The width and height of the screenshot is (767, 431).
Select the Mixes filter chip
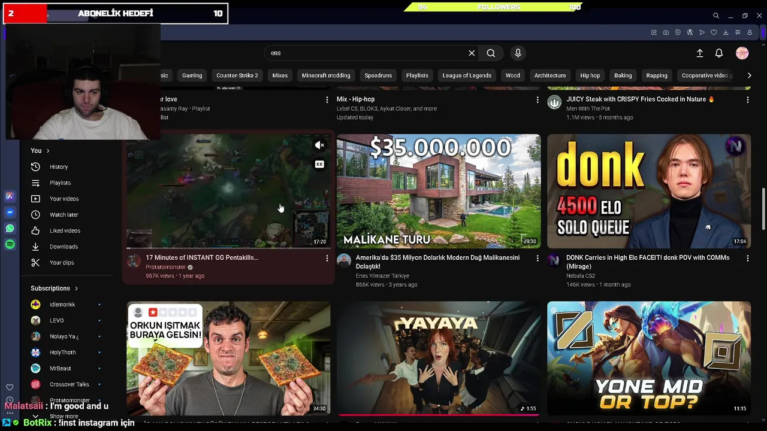pos(280,75)
